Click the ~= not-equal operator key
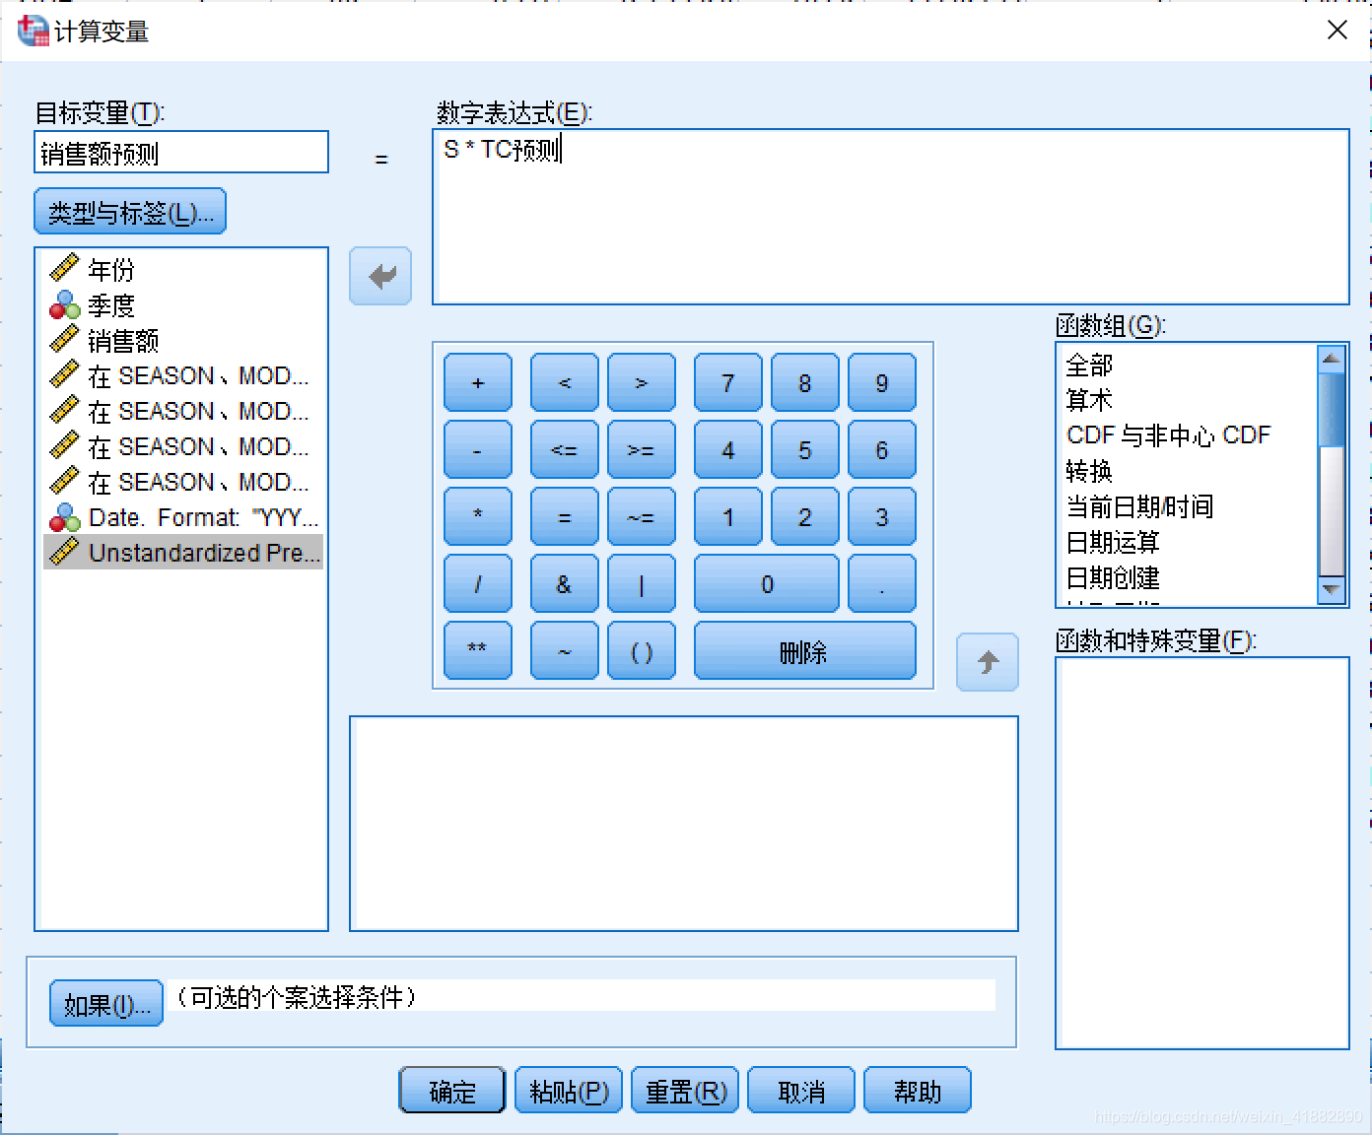Viewport: 1372px width, 1135px height. click(642, 517)
